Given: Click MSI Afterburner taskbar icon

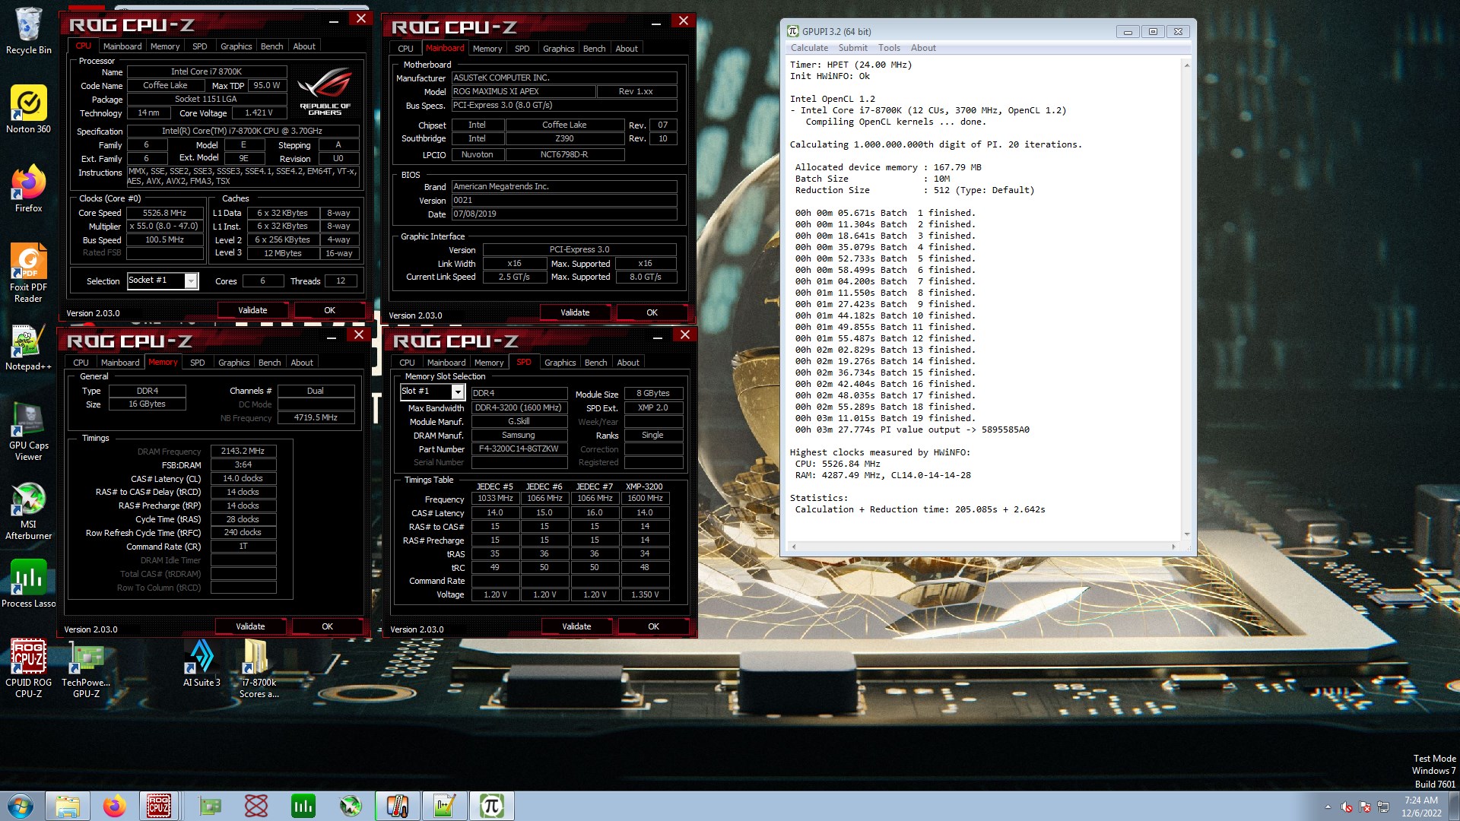Looking at the screenshot, I should pos(351,806).
